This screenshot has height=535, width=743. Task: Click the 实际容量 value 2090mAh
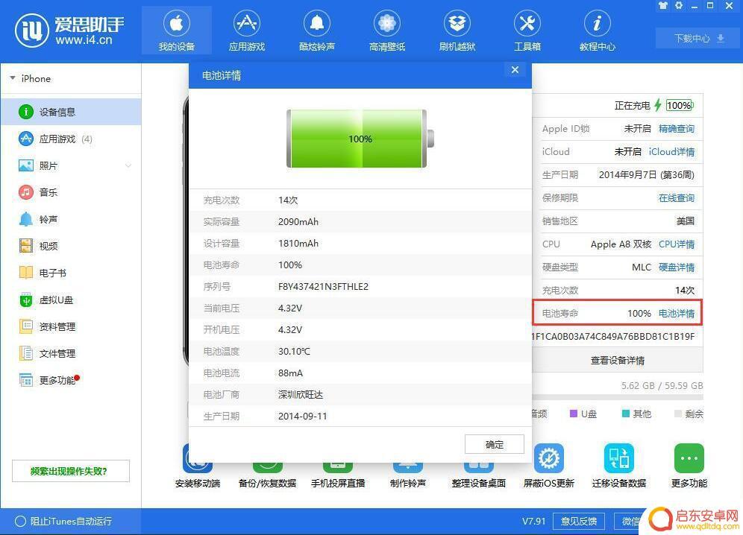click(298, 221)
